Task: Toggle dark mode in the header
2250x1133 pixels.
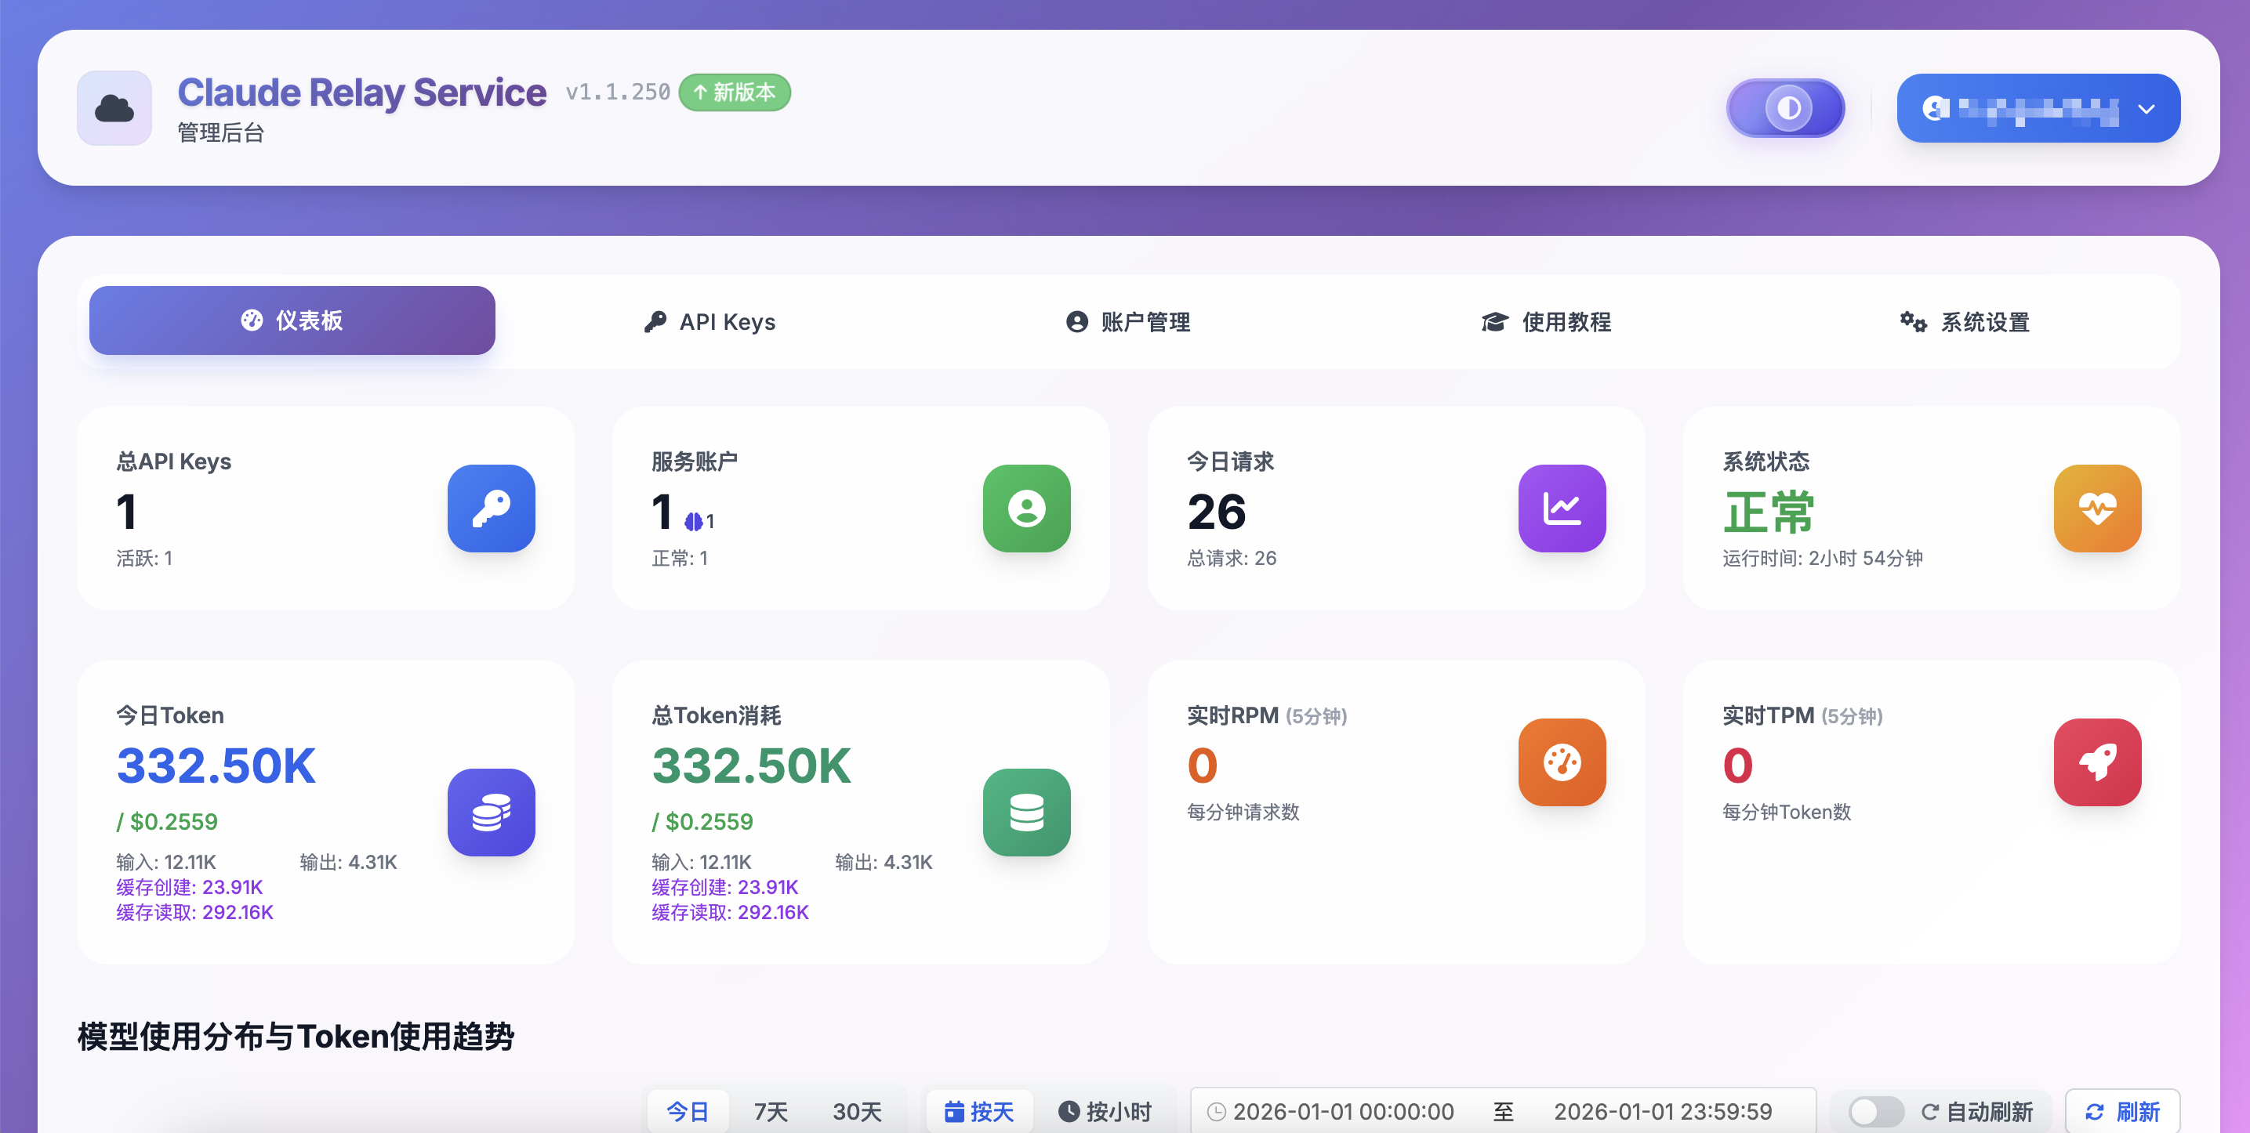Action: point(1785,108)
